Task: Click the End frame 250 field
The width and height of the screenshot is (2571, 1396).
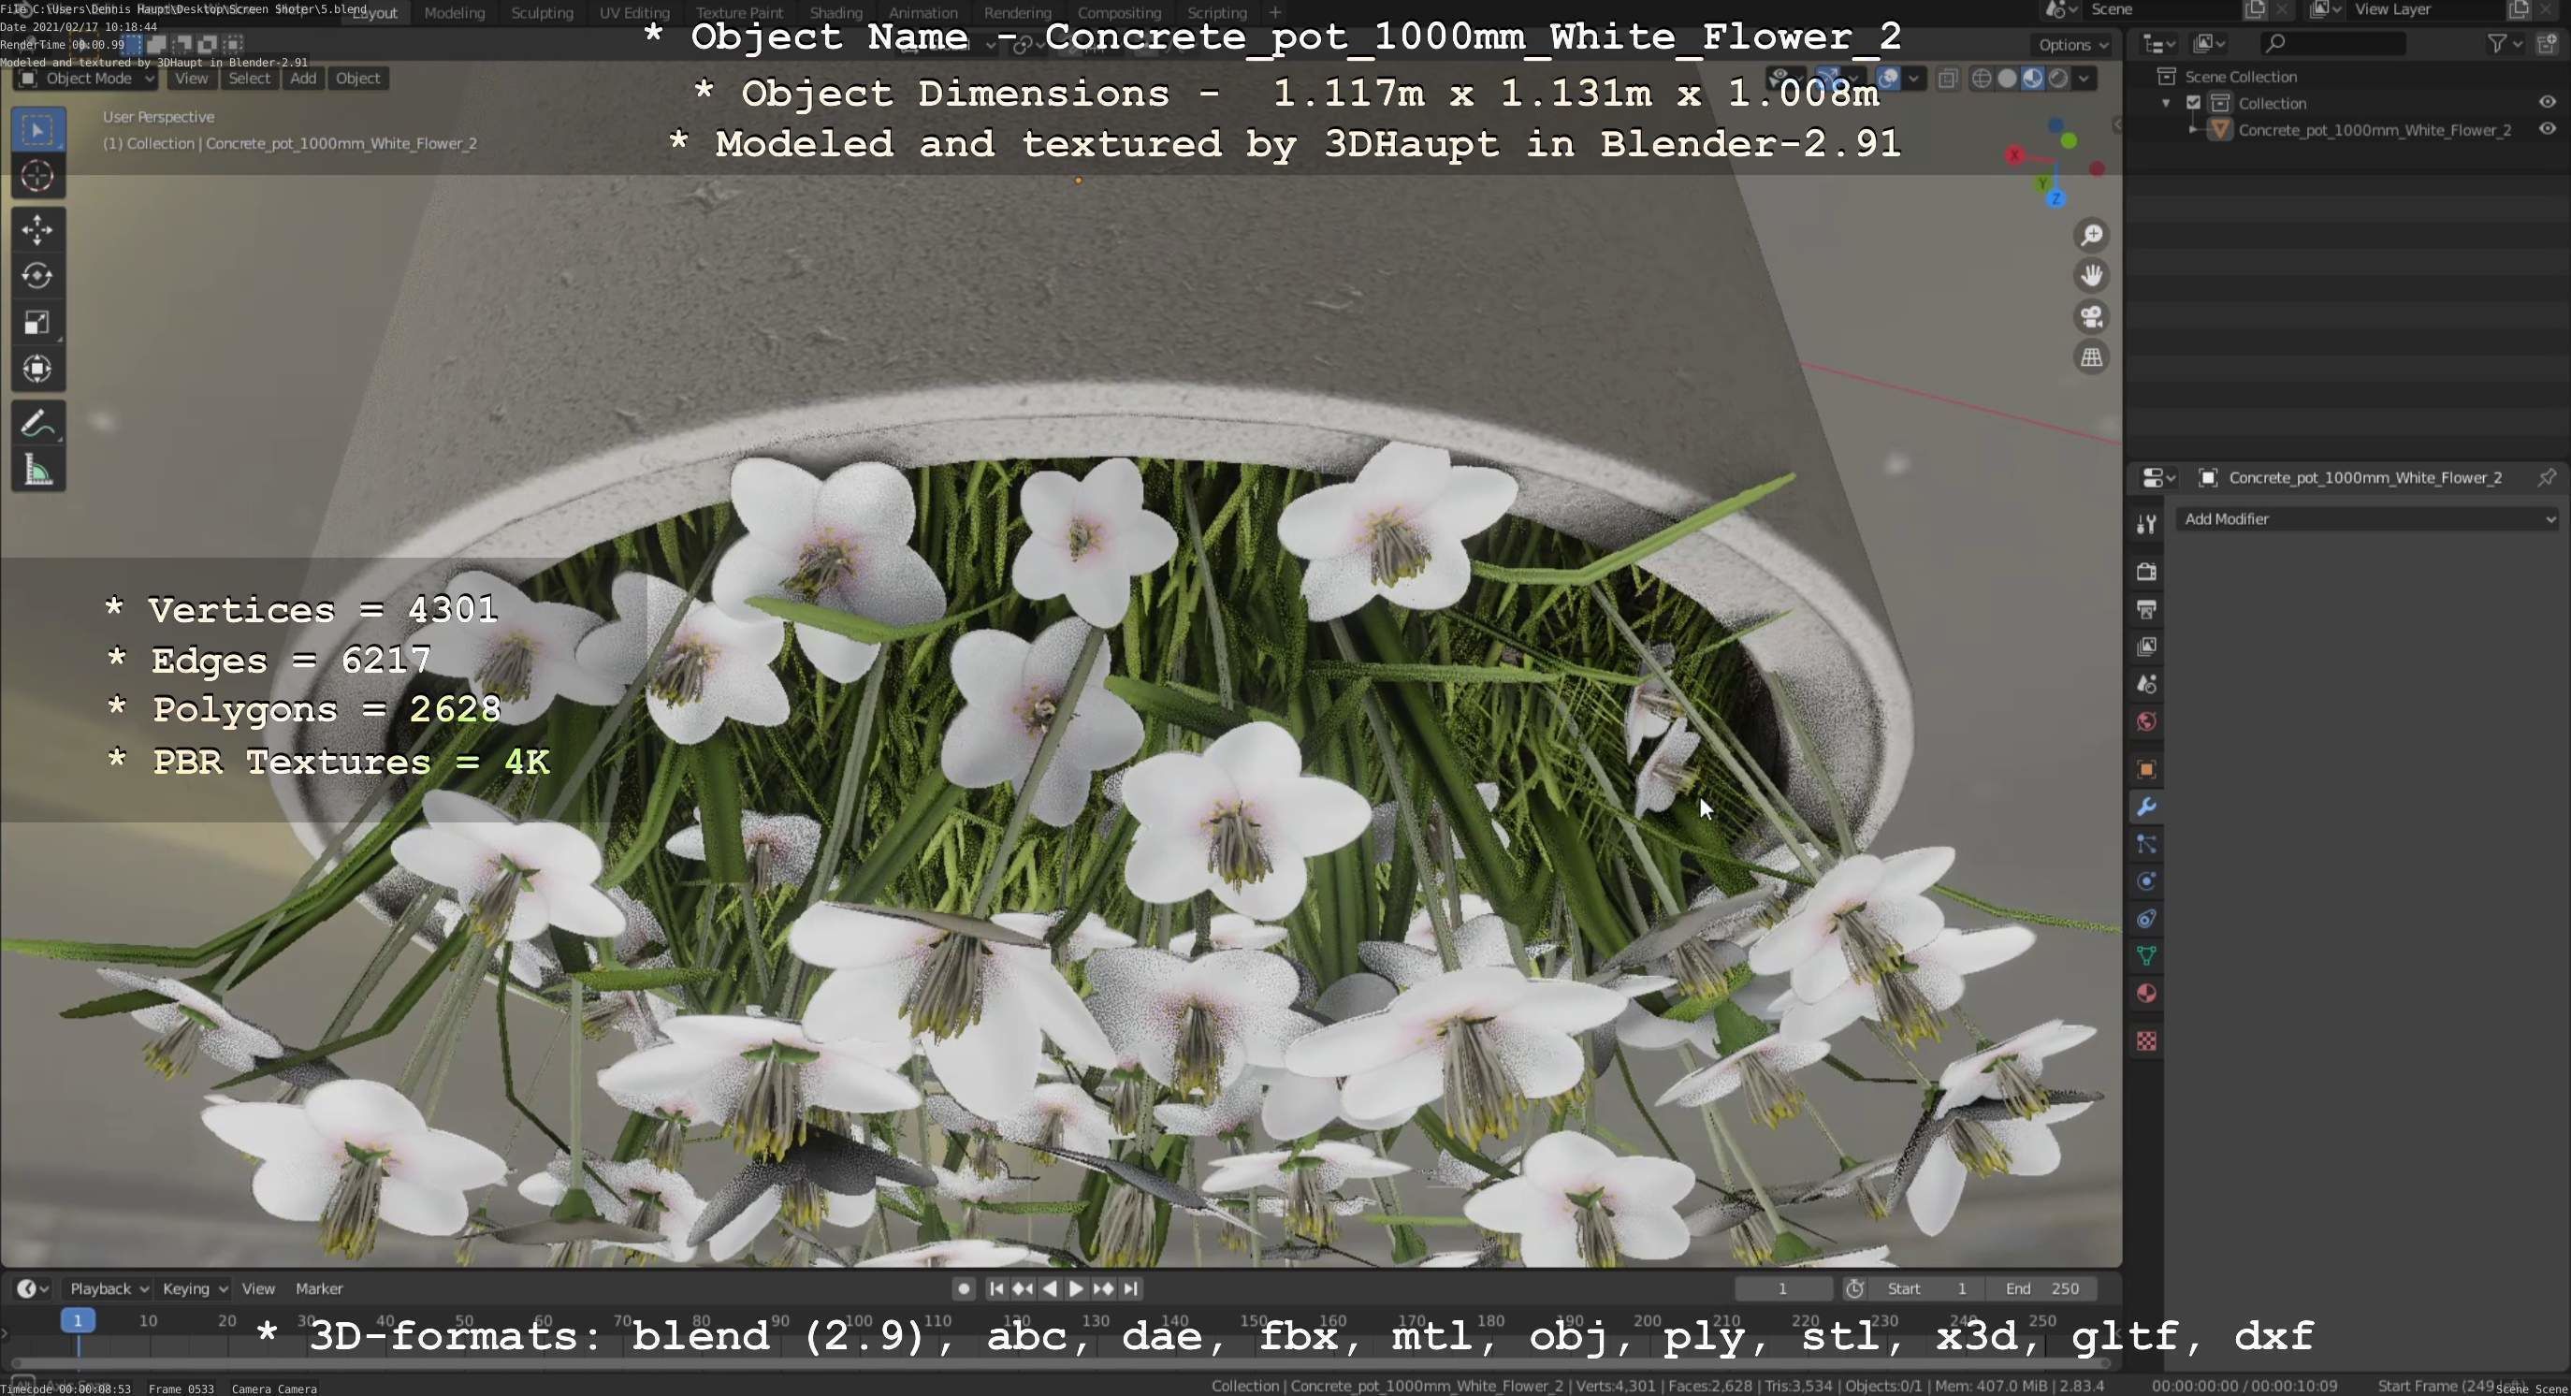Action: 2042,1289
